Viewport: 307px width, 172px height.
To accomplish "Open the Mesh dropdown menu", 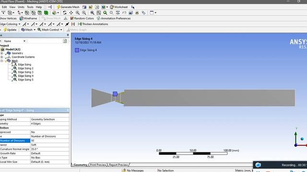I will (x=28, y=30).
